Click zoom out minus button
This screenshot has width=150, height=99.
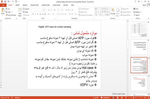pos(129,98)
